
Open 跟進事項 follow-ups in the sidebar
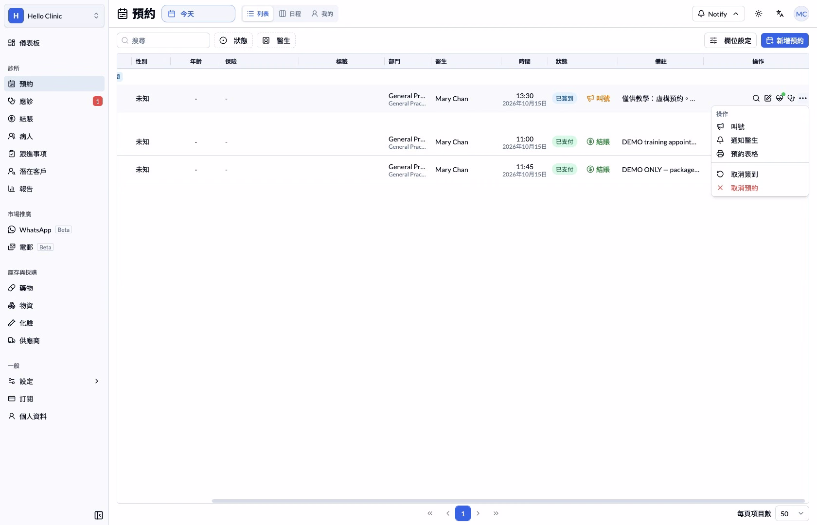coord(54,154)
